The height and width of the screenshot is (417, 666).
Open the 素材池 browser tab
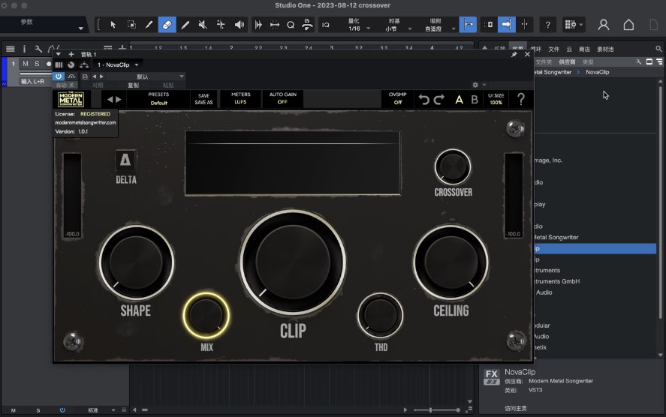605,49
